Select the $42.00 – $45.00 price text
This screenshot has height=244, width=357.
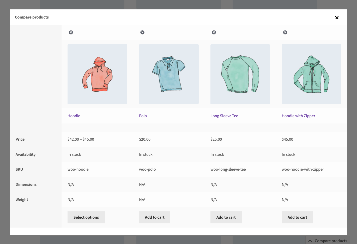(x=81, y=139)
